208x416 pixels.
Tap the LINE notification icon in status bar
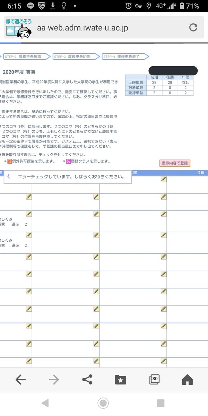pyautogui.click(x=30, y=6)
